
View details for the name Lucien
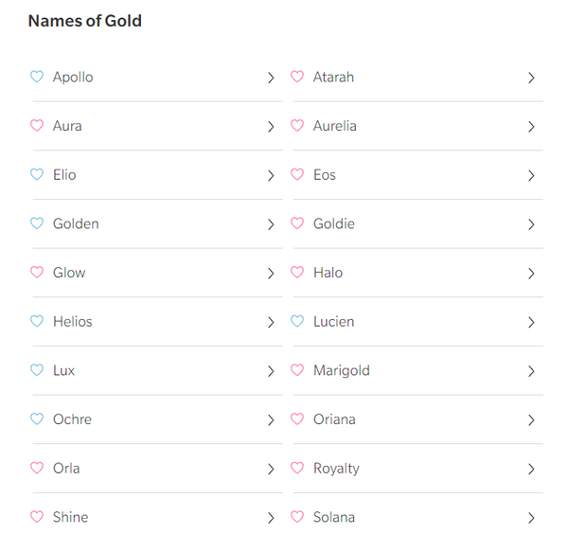pyautogui.click(x=333, y=322)
